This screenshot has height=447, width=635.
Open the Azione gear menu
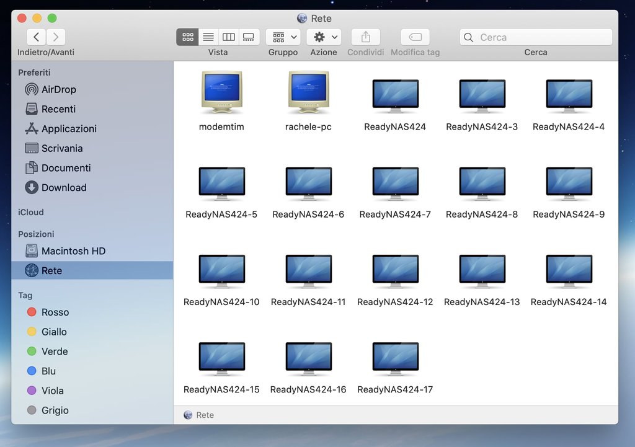point(324,37)
